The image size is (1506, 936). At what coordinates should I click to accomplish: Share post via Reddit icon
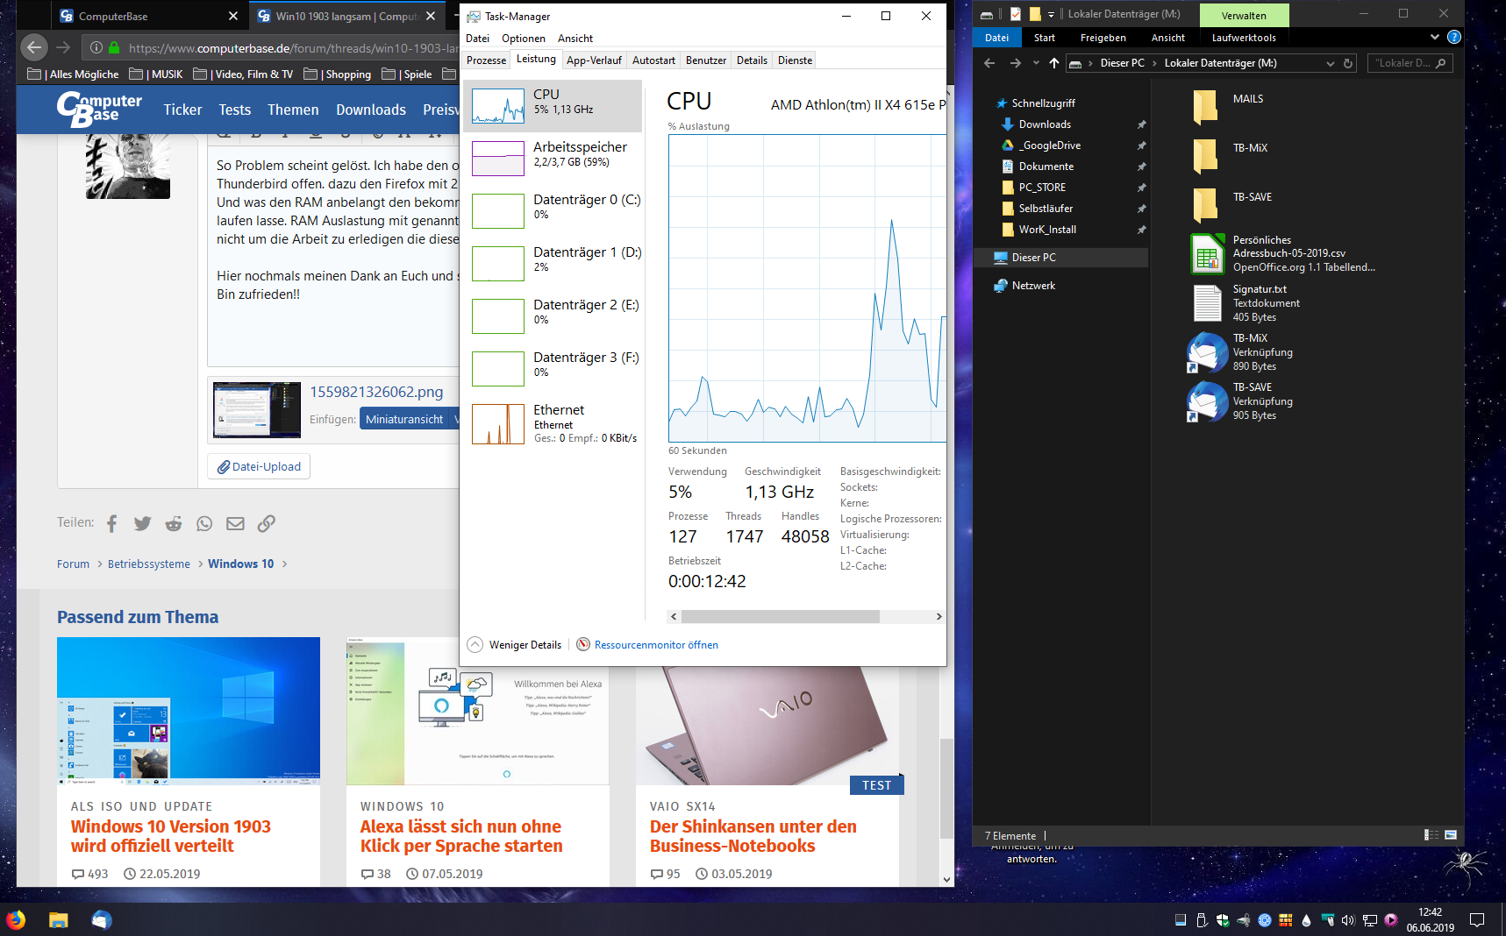[x=174, y=524]
